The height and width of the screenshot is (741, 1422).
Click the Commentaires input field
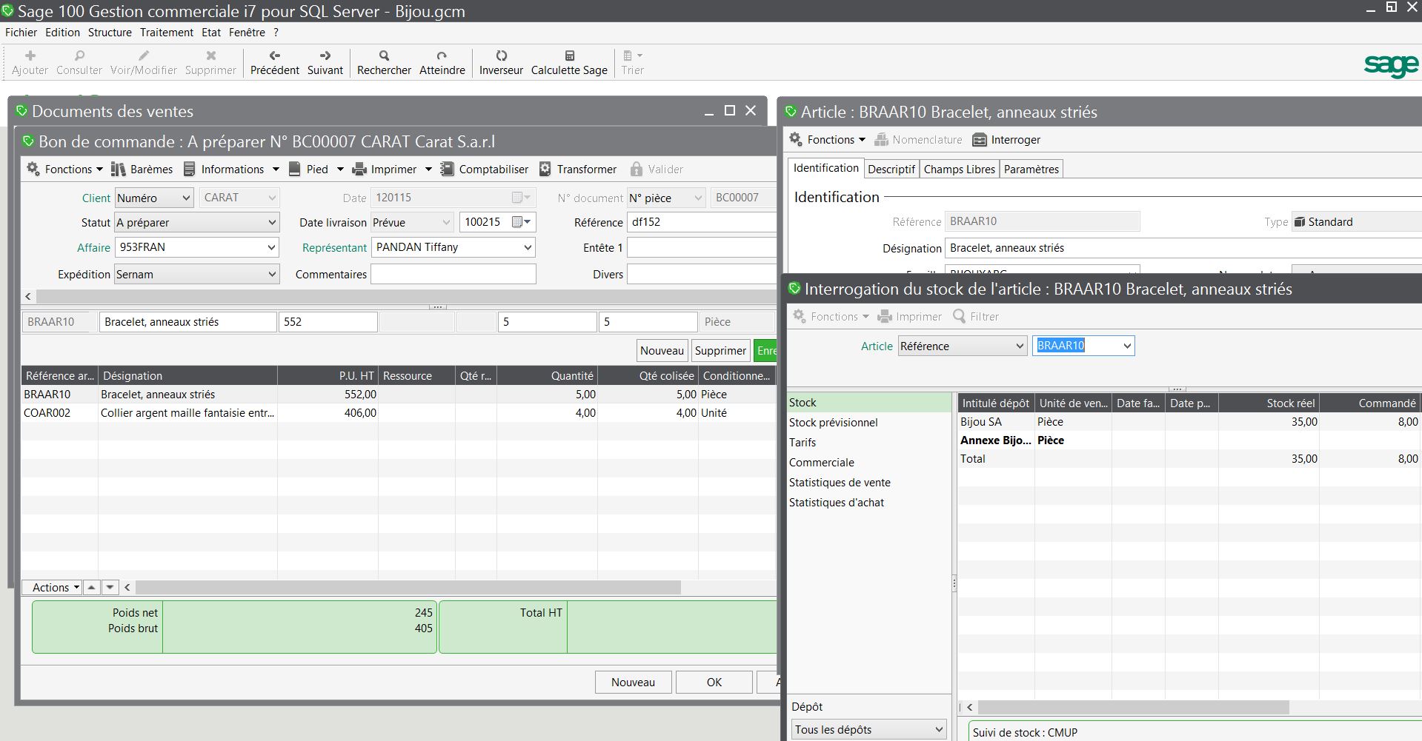coord(453,274)
